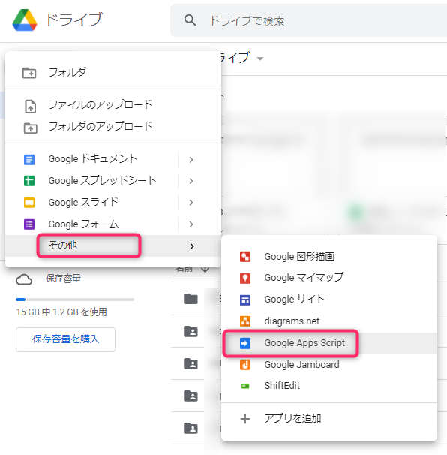
Task: Expand the Google フォーム submenu arrow
Action: point(191,224)
